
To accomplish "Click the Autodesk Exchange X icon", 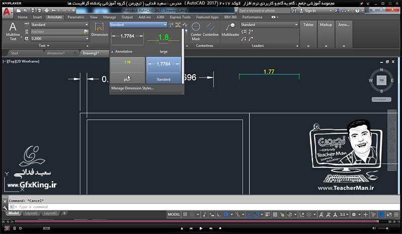I will click(x=337, y=11).
